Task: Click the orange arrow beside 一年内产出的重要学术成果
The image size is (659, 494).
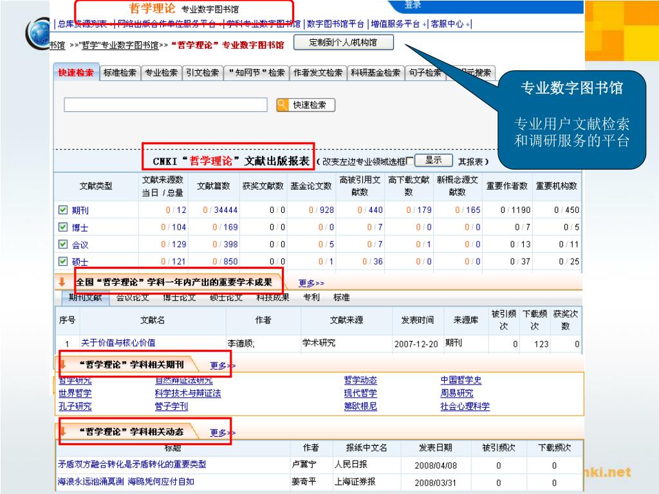Action: pyautogui.click(x=62, y=282)
